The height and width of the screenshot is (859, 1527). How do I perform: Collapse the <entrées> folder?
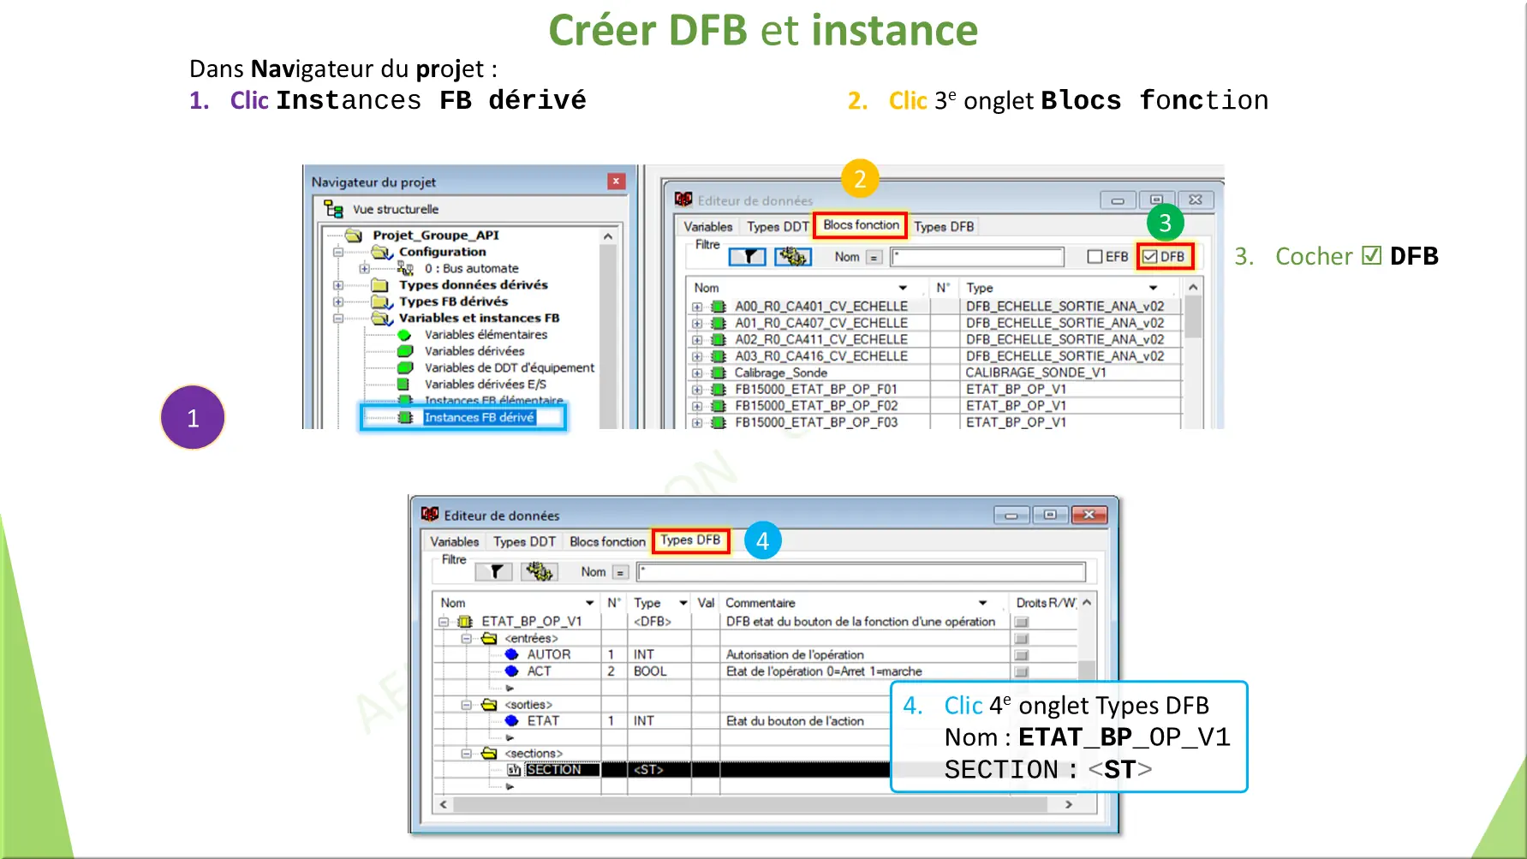(x=467, y=638)
